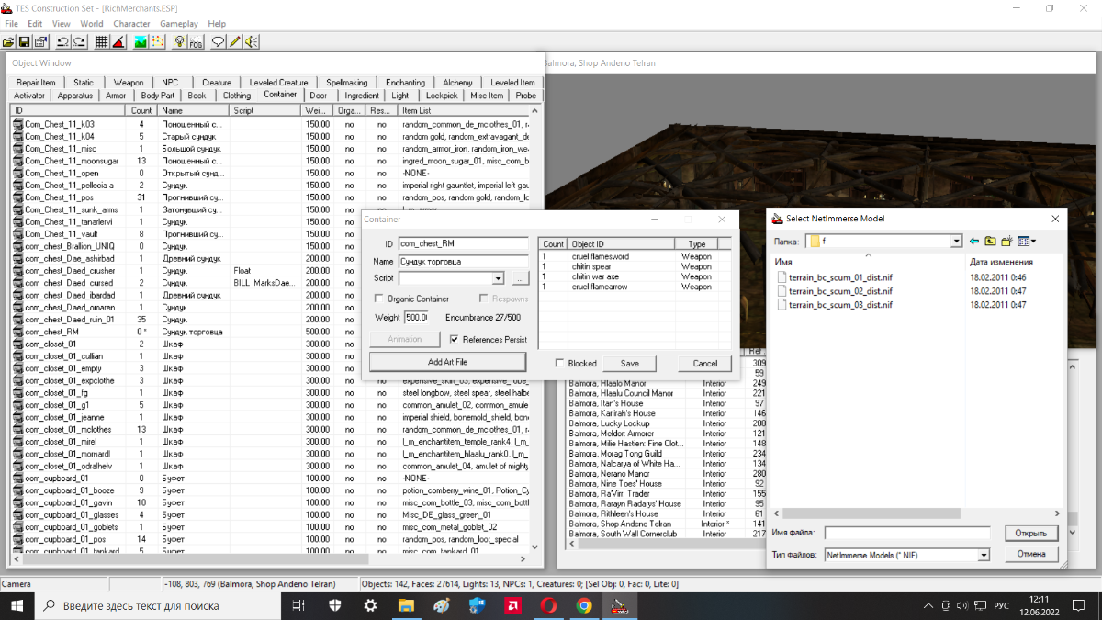Open dialogue editor speech bubble icon
Image resolution: width=1102 pixels, height=620 pixels.
[x=218, y=41]
